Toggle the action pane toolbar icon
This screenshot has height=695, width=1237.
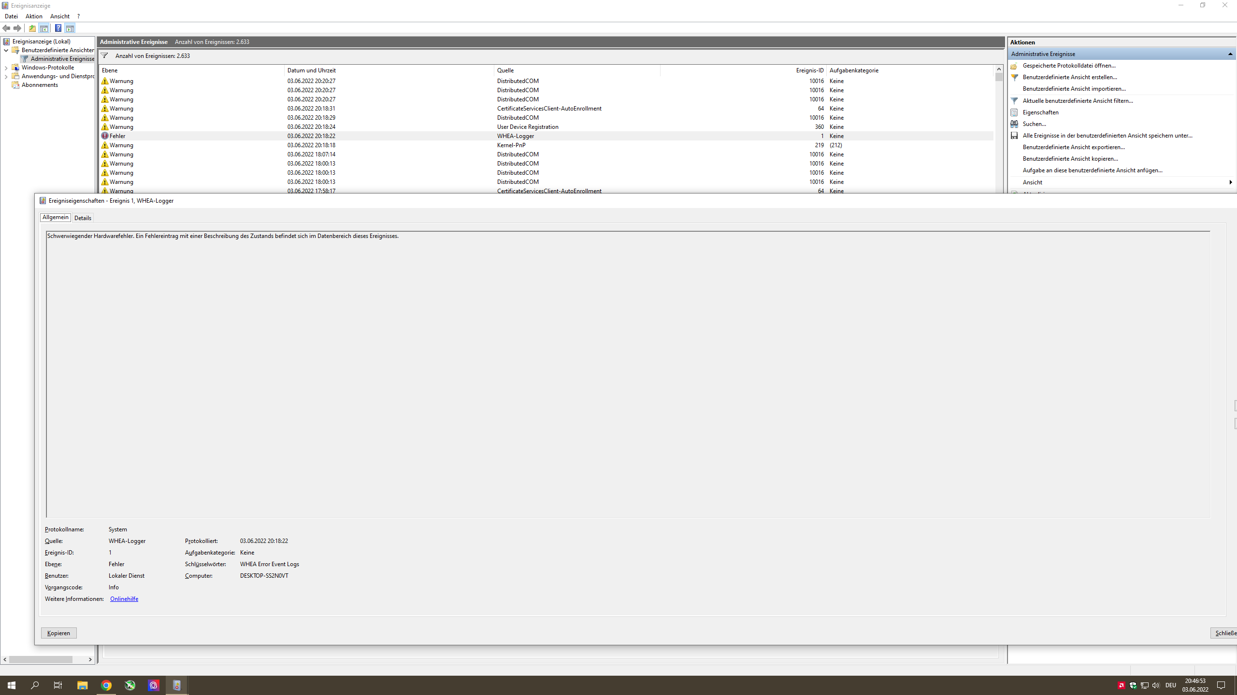coord(70,28)
